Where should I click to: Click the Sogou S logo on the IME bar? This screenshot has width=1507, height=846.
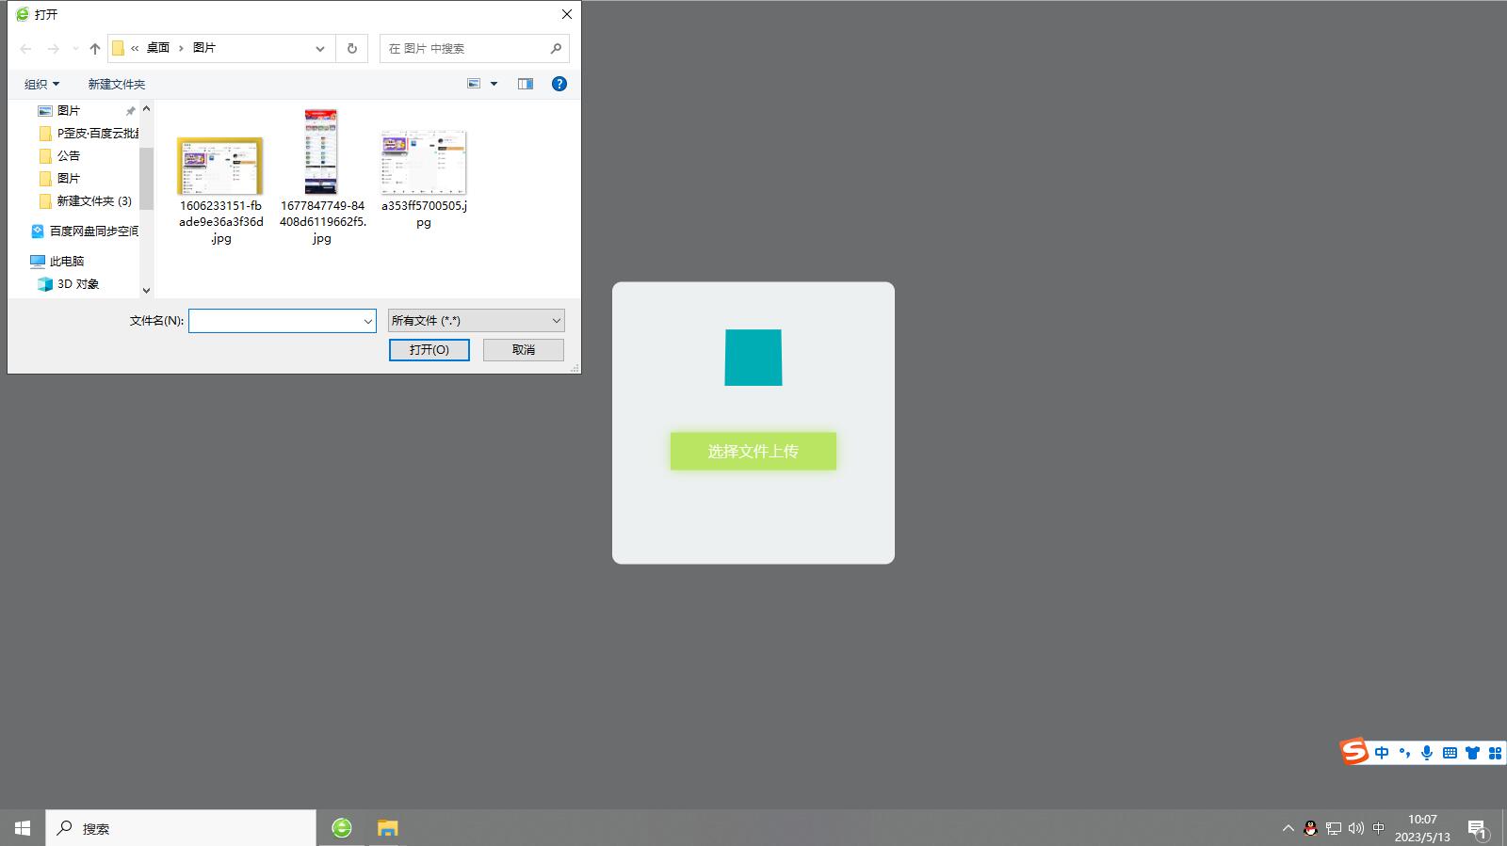pyautogui.click(x=1354, y=751)
